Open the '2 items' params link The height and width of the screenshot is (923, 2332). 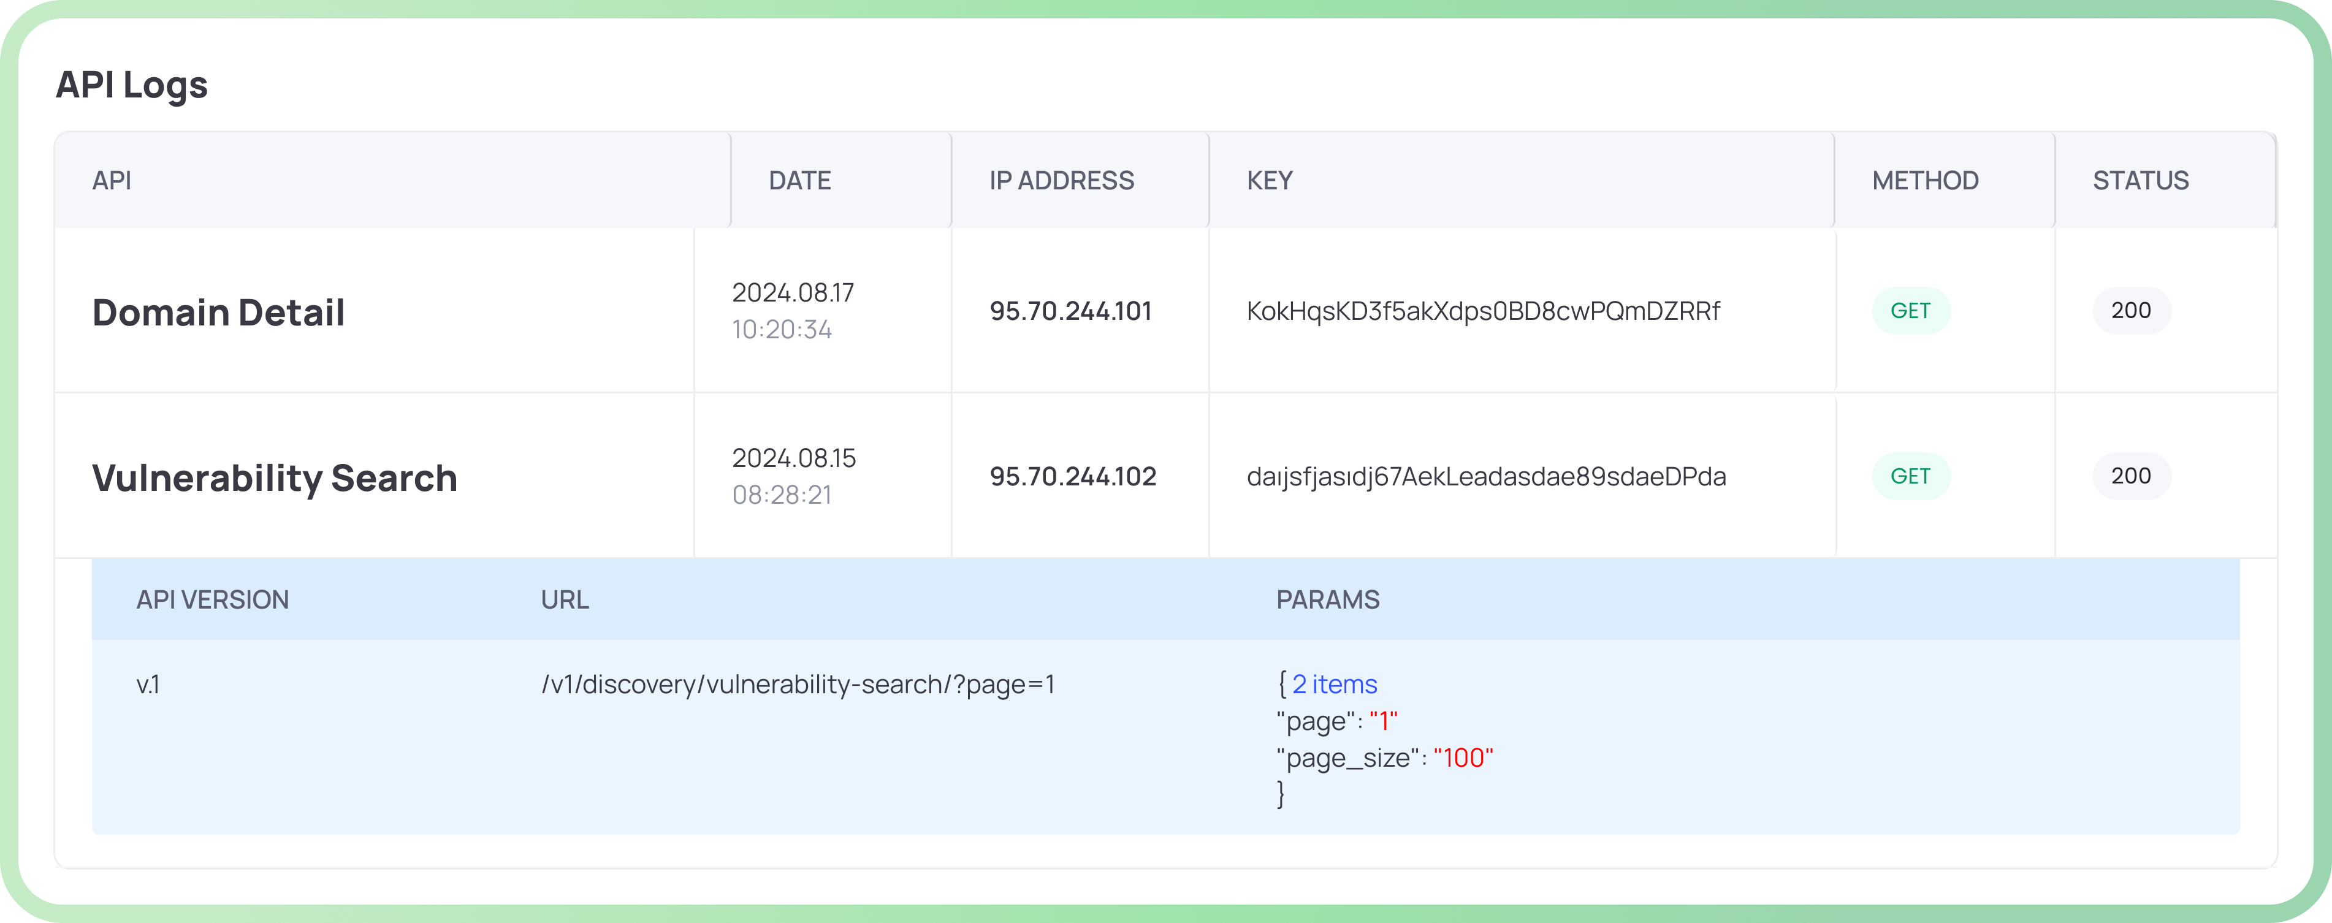coord(1333,685)
